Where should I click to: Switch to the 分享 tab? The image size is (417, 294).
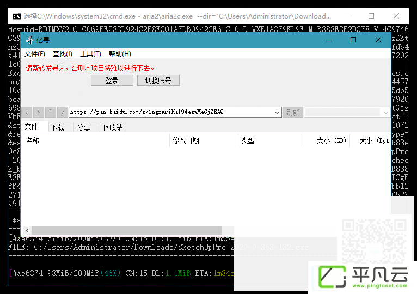(87, 127)
